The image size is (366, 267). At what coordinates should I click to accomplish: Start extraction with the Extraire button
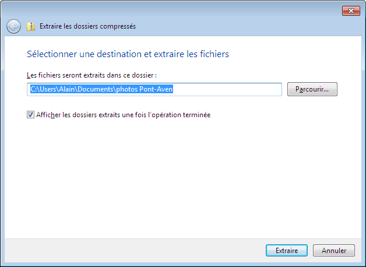(286, 251)
